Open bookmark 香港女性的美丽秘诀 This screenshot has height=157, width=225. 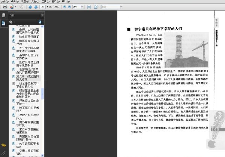click(x=27, y=152)
